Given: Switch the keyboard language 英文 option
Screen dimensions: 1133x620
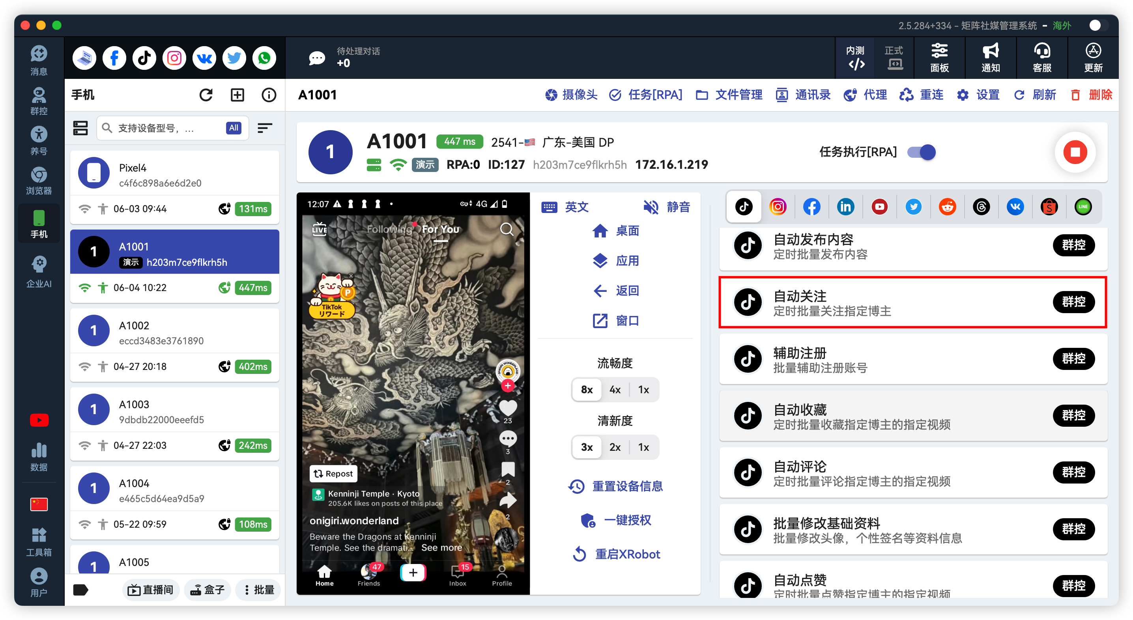Looking at the screenshot, I should coord(566,207).
